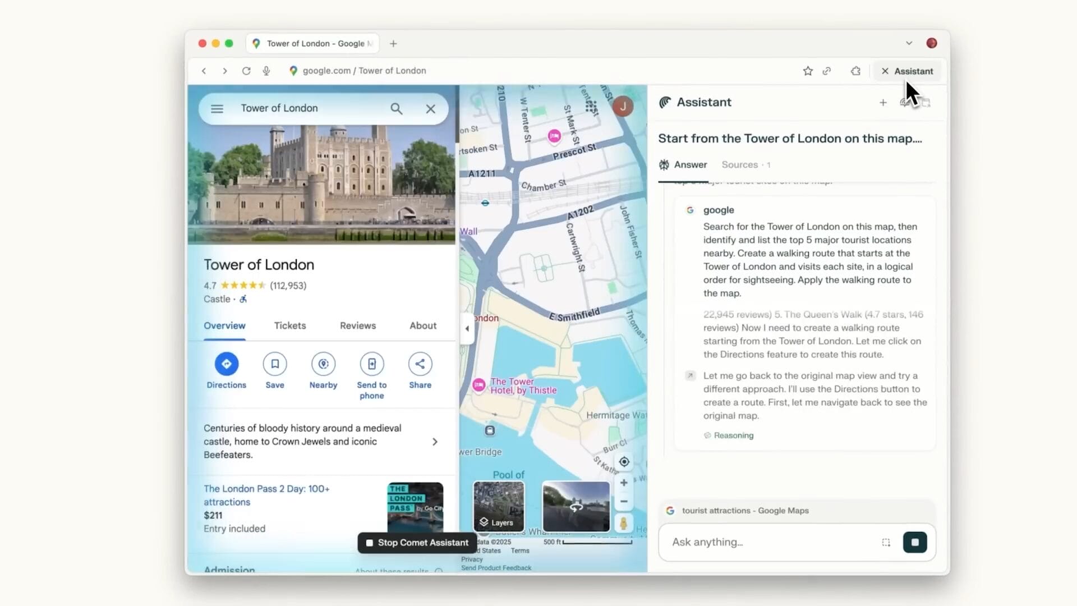Bookmark the page with star icon
1077x606 pixels.
(x=808, y=71)
